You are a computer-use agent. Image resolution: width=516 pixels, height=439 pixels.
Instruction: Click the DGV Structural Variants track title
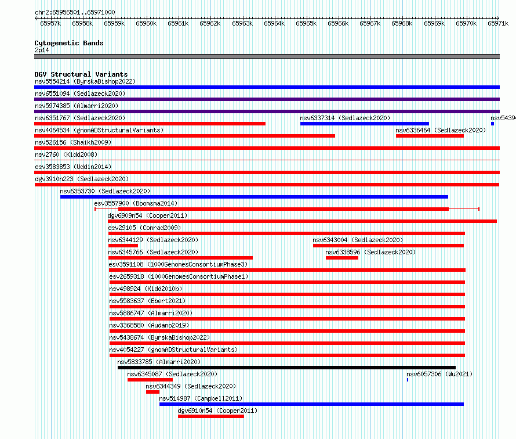(x=81, y=74)
